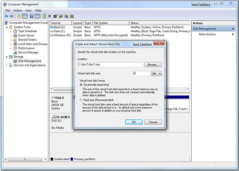Close the Create and Attach dialog
Screen dimensions: 239x171
pos(159,43)
